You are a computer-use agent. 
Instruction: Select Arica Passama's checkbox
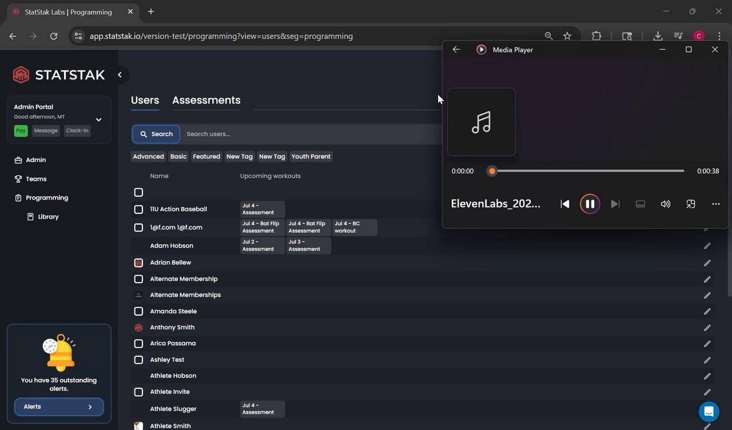138,344
